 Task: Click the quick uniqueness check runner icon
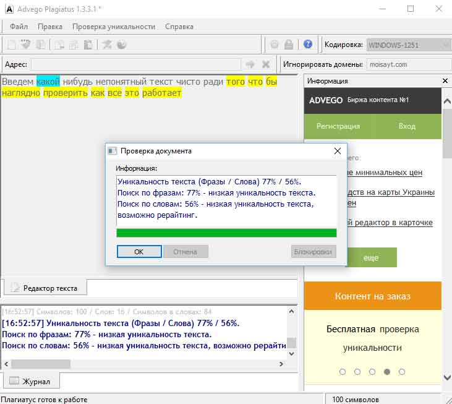(x=106, y=45)
